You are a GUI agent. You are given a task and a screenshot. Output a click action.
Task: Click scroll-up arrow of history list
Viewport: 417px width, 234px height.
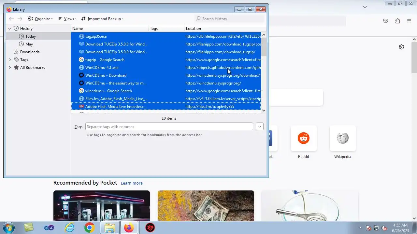264,35
